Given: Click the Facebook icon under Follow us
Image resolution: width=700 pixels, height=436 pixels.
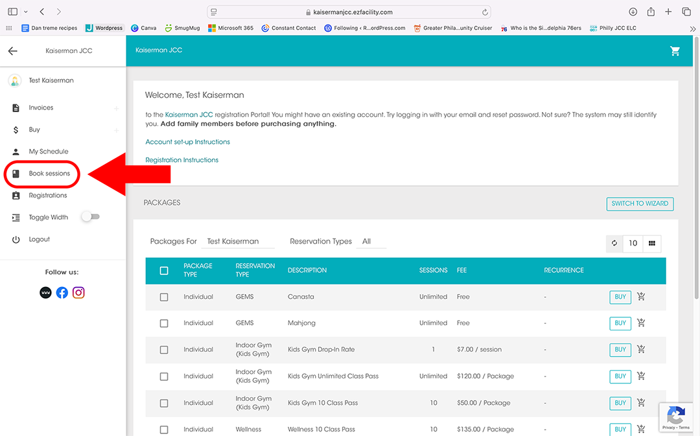Looking at the screenshot, I should (62, 293).
